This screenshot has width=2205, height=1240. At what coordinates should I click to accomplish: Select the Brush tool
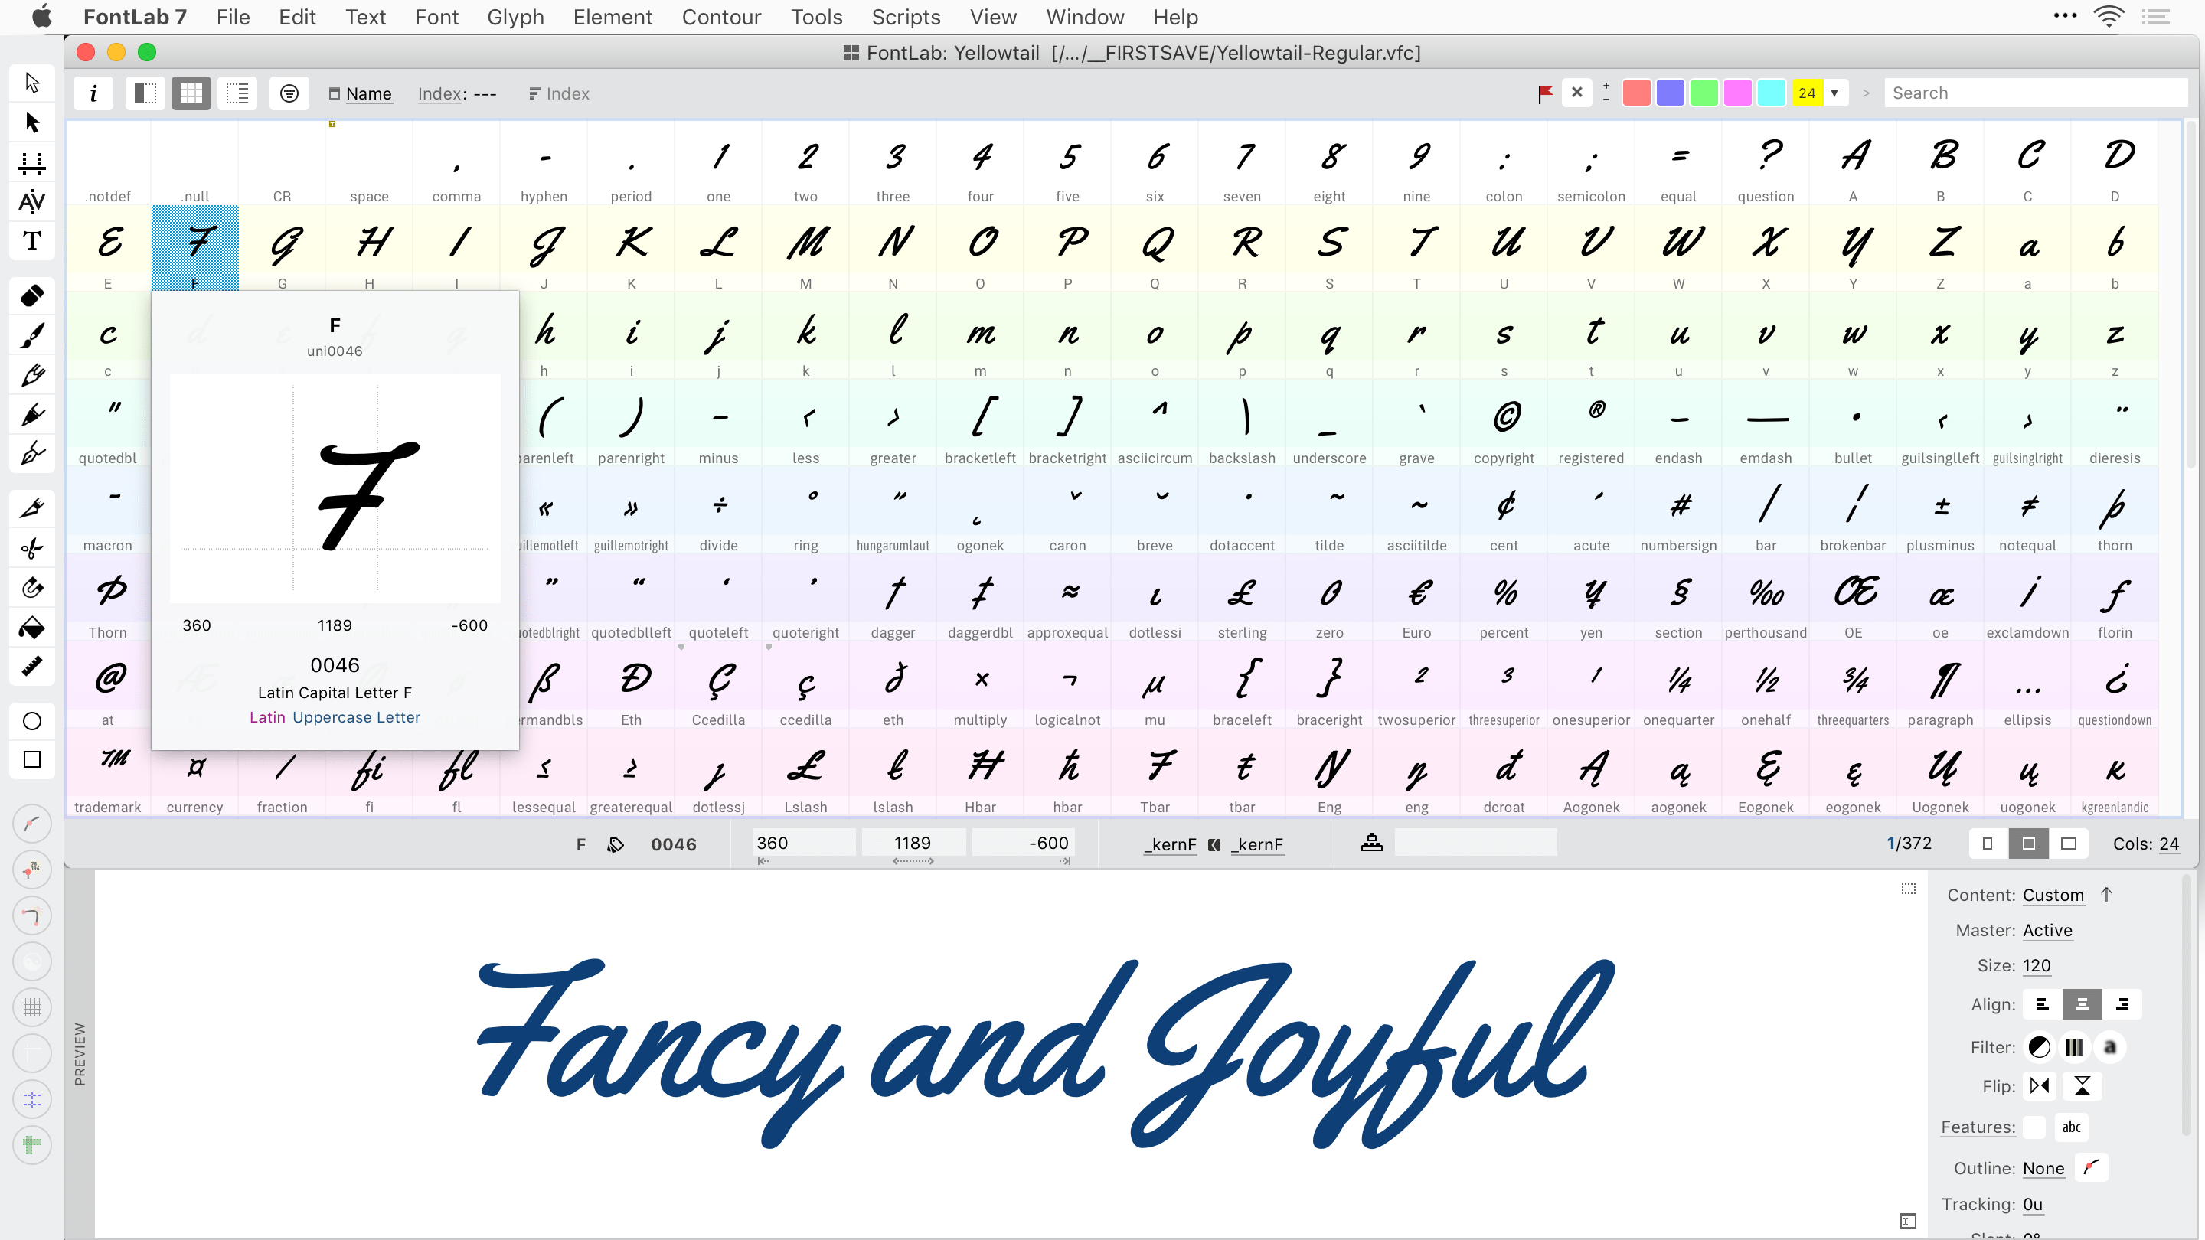[31, 334]
